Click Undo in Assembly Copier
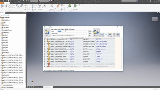This screenshot has height=90, width=160. click(102, 35)
